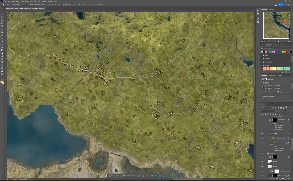Select the Move tool in the toolbar
Screen dimensions: 293x181
tap(2, 11)
